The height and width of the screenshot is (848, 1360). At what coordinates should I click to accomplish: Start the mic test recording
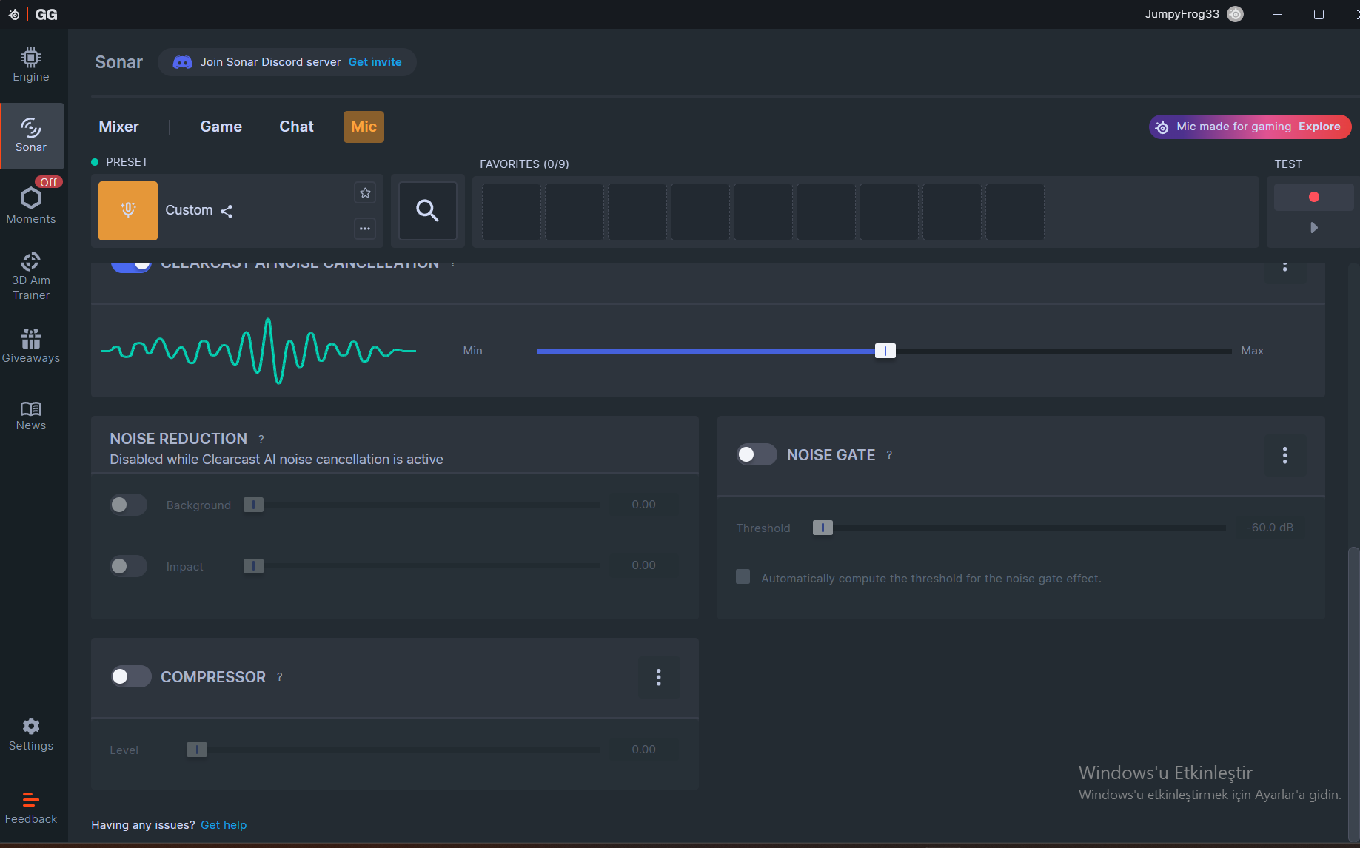tap(1313, 197)
